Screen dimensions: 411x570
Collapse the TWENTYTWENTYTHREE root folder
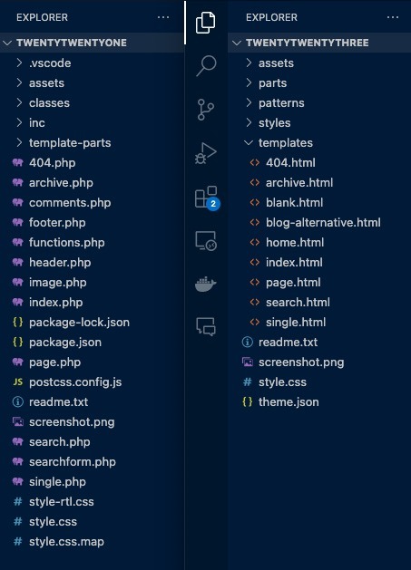pos(319,43)
